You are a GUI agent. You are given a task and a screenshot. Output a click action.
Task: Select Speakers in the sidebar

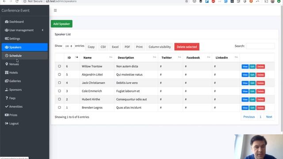coord(25,47)
